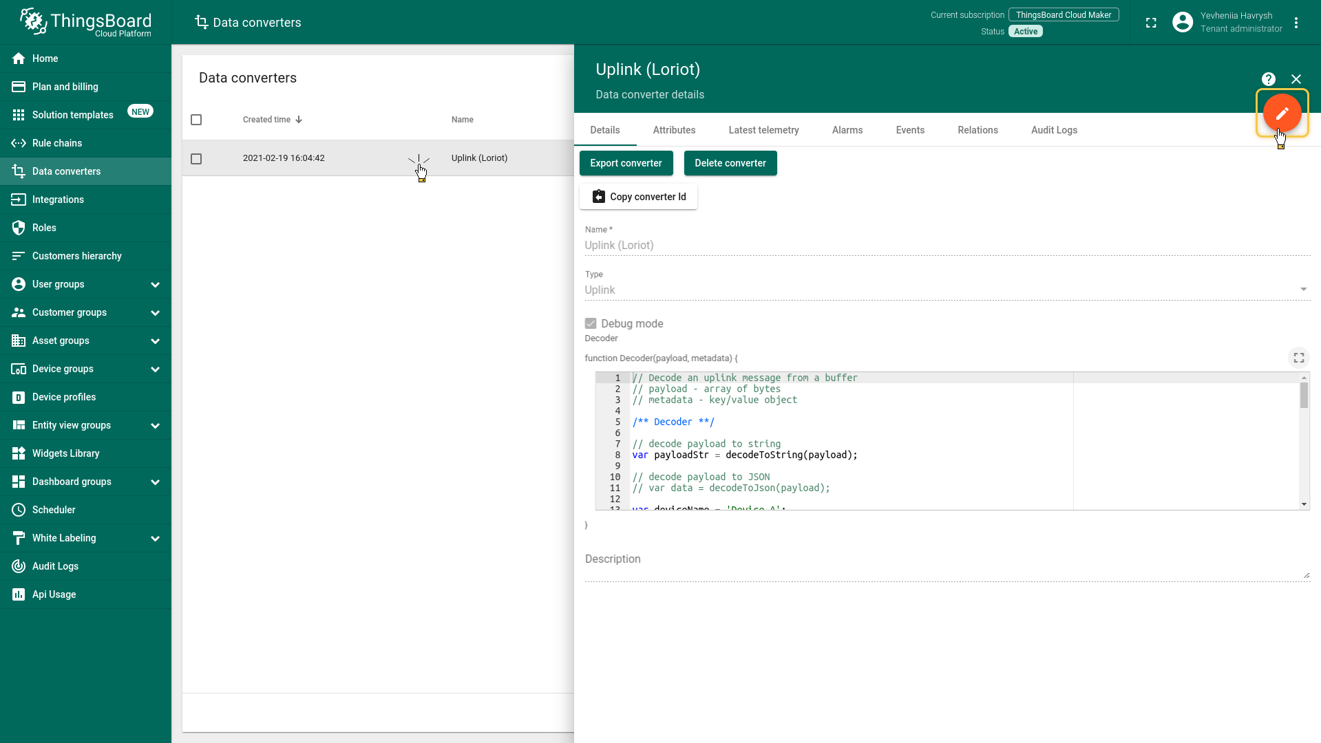Viewport: 1321px width, 743px height.
Task: Expand the decoder editor to fullscreen
Action: coord(1298,358)
